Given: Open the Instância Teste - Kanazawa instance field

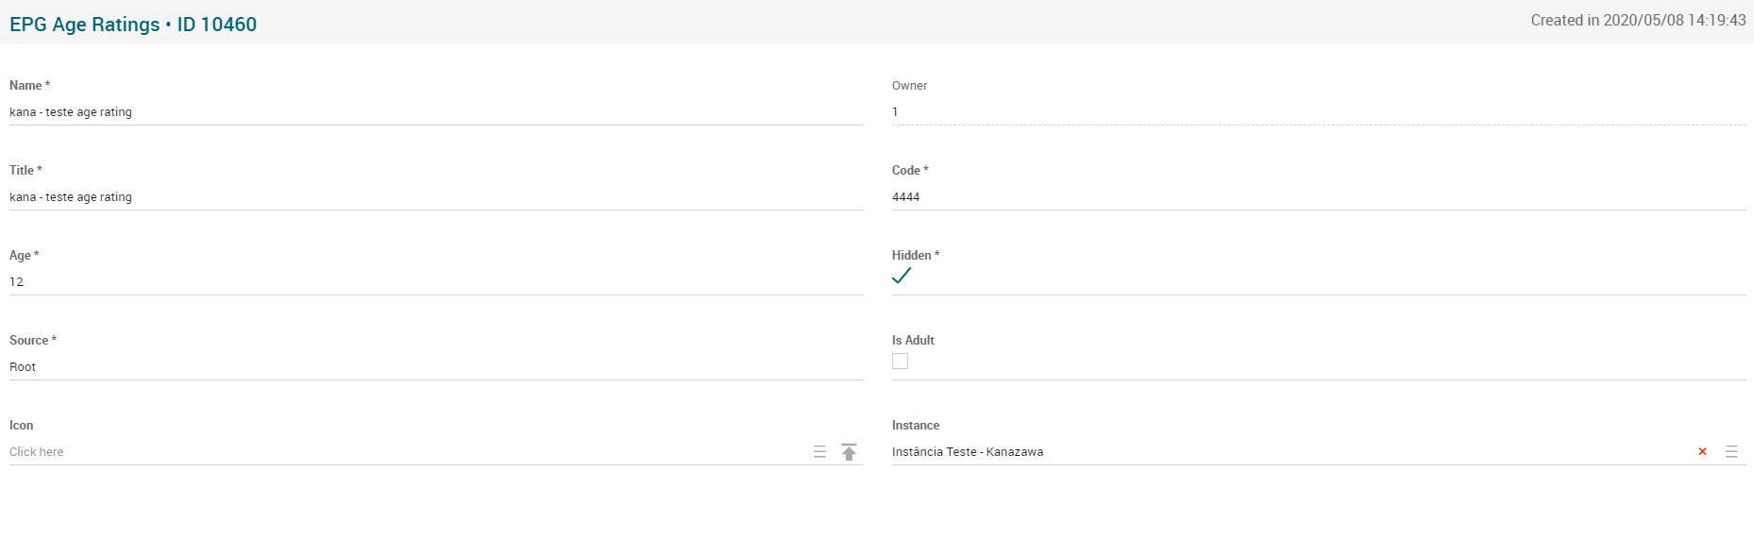Looking at the screenshot, I should (x=968, y=452).
